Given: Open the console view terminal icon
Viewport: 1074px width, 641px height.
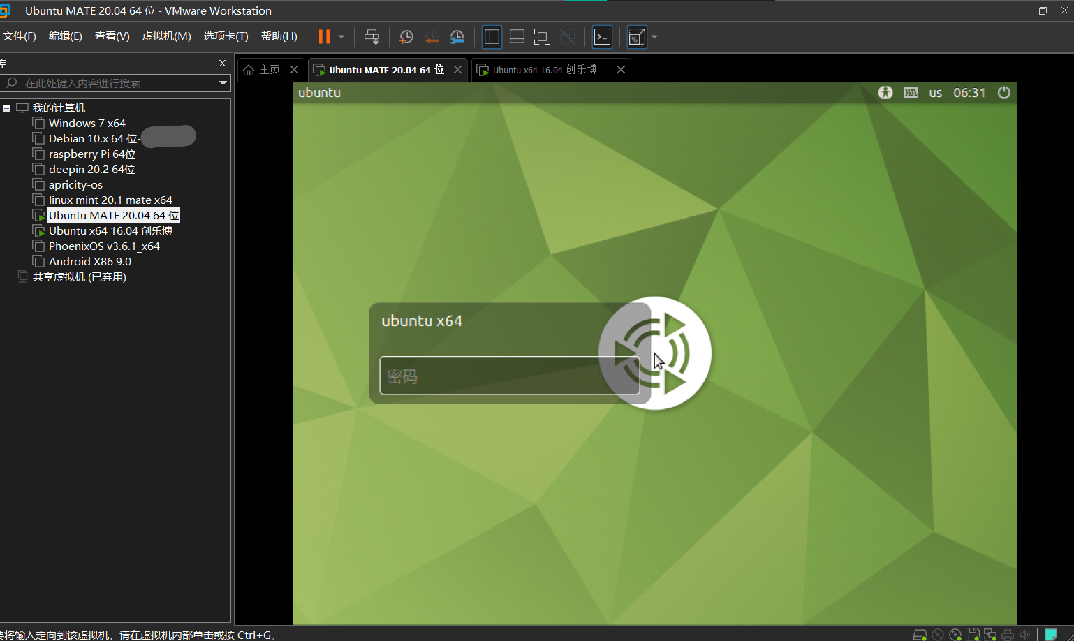Looking at the screenshot, I should point(602,37).
